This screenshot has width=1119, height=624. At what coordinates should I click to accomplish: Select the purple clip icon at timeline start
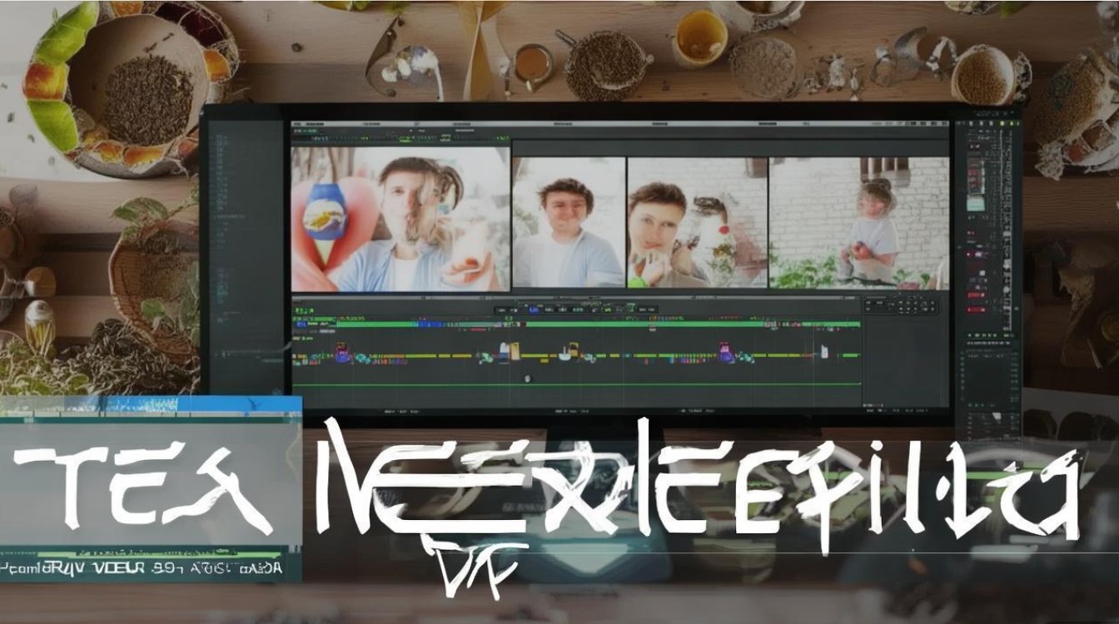point(342,355)
